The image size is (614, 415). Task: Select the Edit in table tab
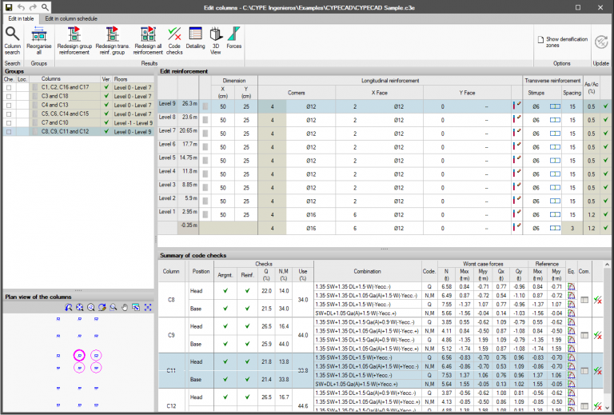click(x=21, y=18)
